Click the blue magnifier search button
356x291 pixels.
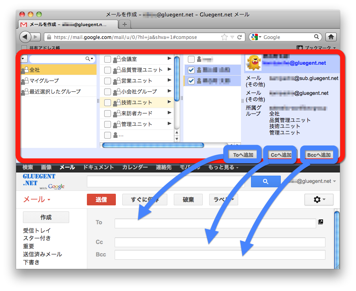pos(265,182)
